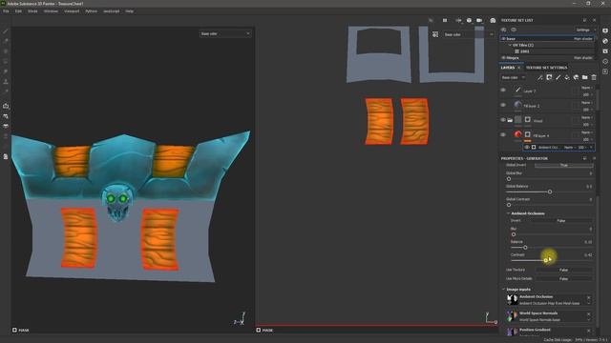This screenshot has width=611, height=343.
Task: Delete the selected layer with trash icon
Action: click(594, 78)
